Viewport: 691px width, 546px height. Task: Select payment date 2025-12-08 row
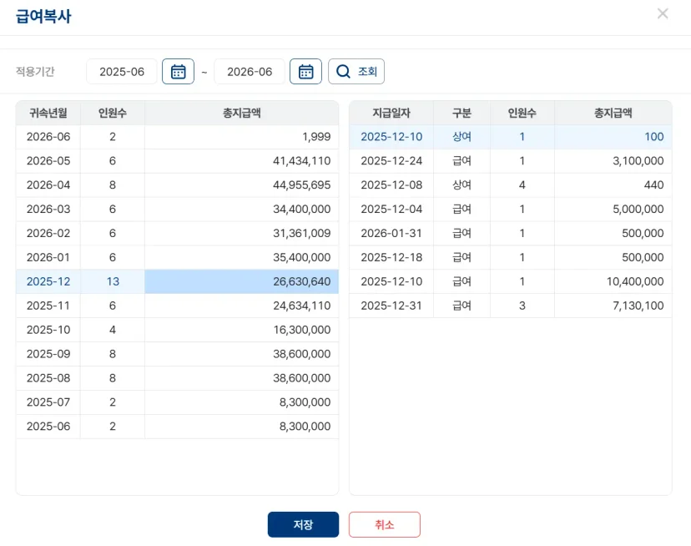coord(510,185)
